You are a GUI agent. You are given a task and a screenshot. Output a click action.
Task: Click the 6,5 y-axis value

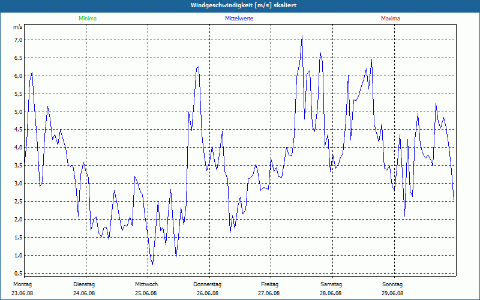[19, 58]
